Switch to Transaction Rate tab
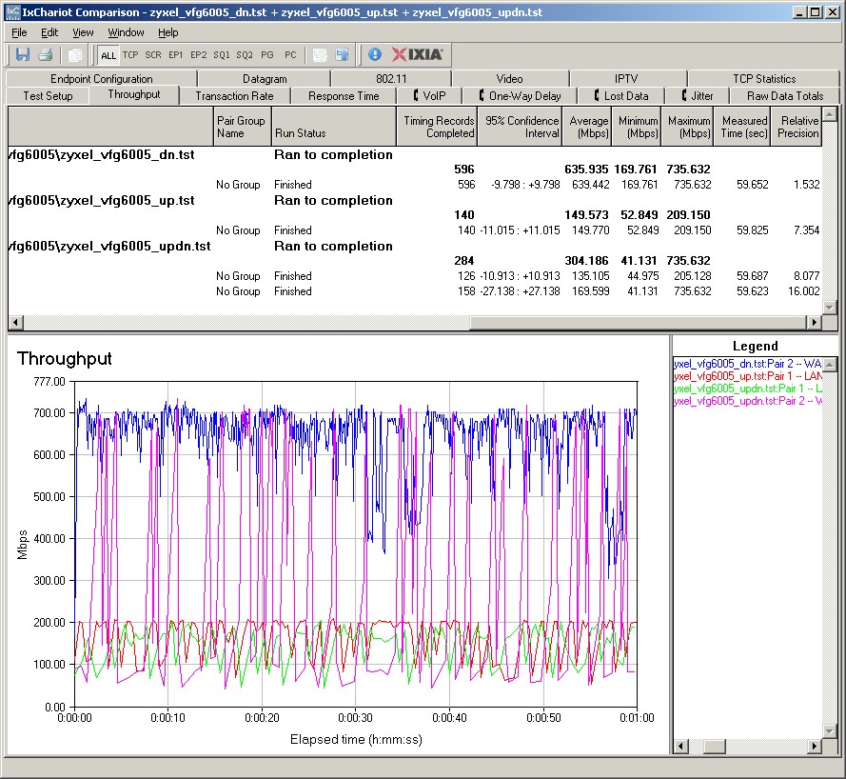Viewport: 846px width, 779px height. [234, 96]
